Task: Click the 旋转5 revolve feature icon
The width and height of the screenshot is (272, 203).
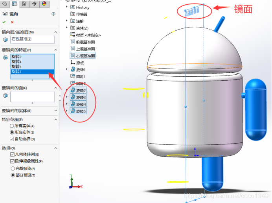Action: [x=73, y=111]
